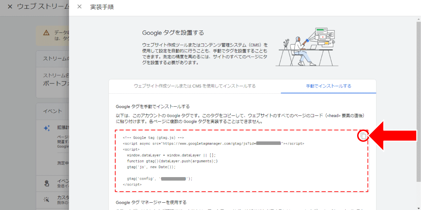Click the "<!-- Google tag (gtag.js) -->" comment line
Screen dimensions: 421x210
coord(154,138)
